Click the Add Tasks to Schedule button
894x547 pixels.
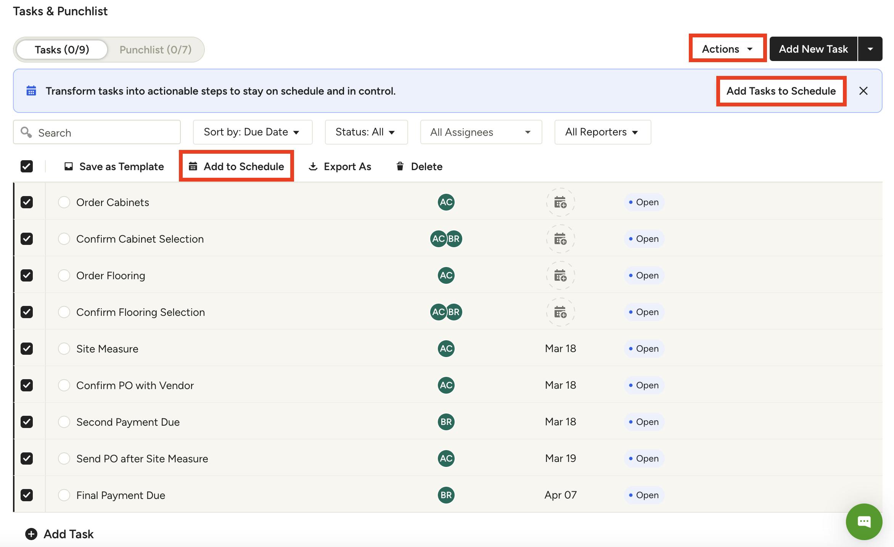click(x=781, y=91)
